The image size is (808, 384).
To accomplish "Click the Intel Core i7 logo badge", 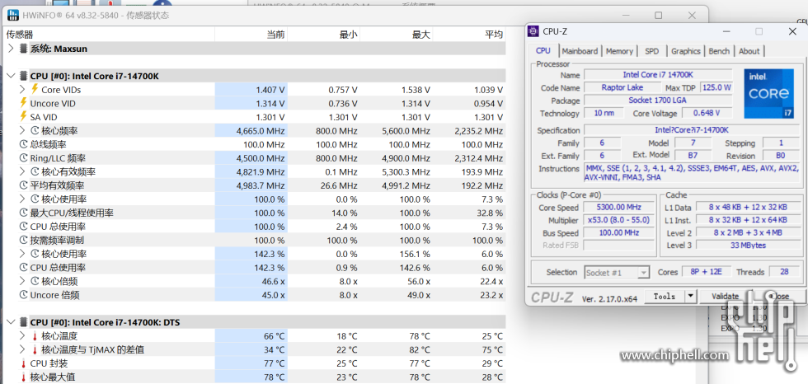I will click(x=768, y=93).
